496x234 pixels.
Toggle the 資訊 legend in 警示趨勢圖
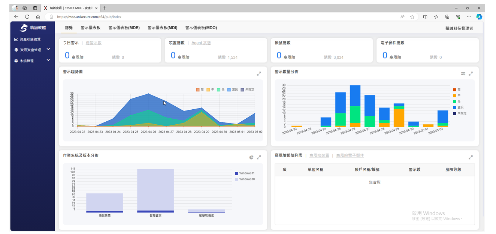pyautogui.click(x=232, y=89)
